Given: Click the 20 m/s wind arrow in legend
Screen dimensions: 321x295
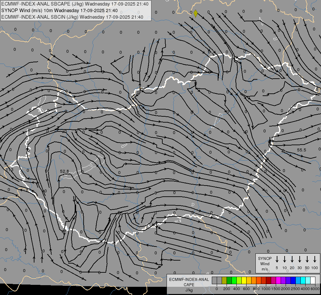Looking at the screenshot, I should [x=292, y=259].
